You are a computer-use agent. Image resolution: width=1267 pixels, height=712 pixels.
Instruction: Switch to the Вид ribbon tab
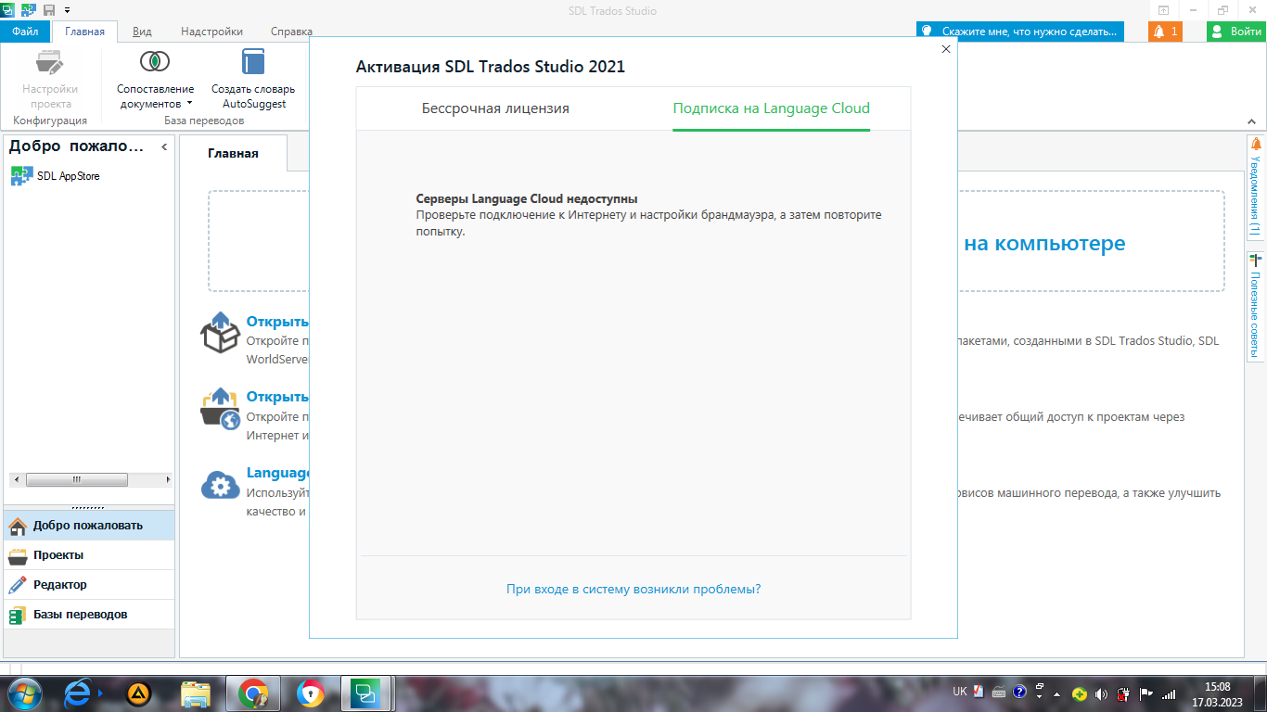142,32
